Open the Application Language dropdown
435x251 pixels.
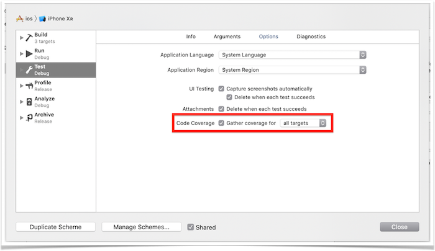tap(293, 55)
